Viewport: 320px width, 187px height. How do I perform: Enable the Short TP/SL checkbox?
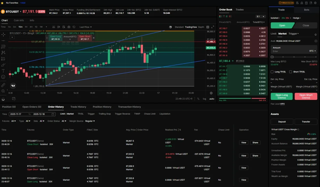(291, 72)
